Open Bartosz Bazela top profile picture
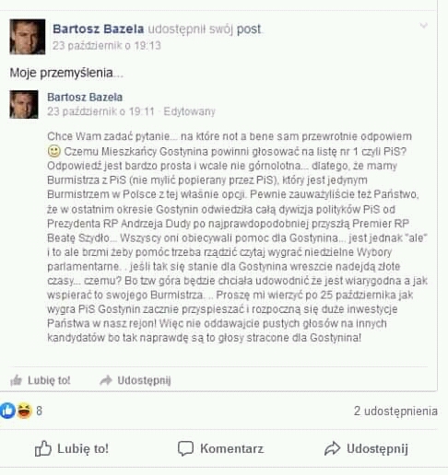 (28, 37)
